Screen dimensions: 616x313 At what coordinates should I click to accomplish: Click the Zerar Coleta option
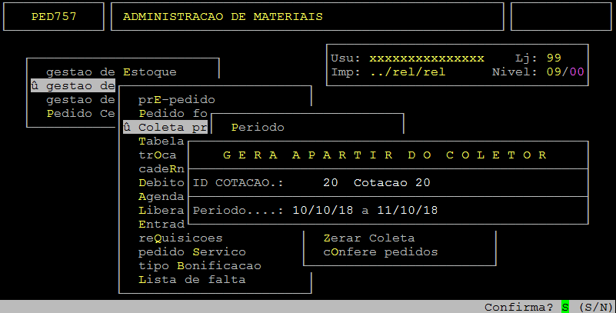tap(369, 238)
